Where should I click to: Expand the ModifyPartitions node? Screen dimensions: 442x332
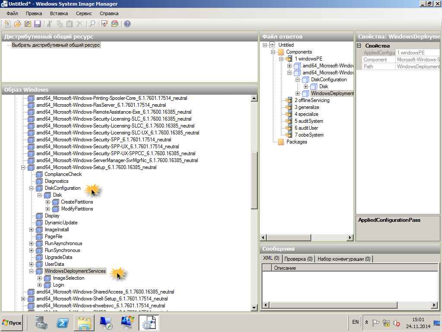[47, 209]
